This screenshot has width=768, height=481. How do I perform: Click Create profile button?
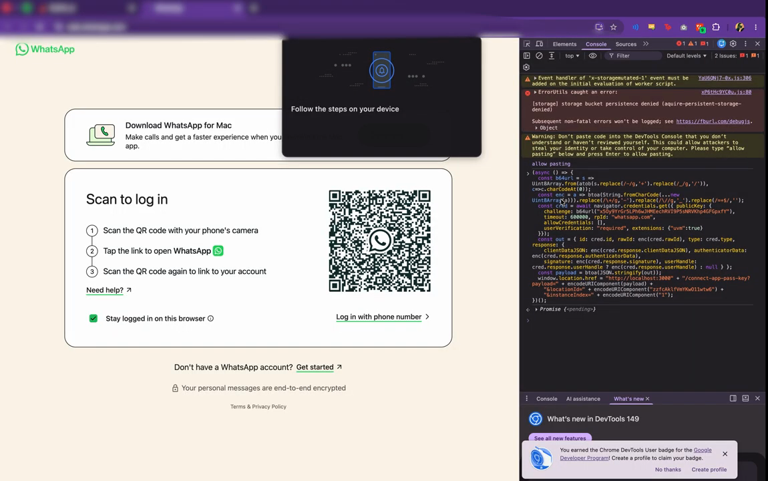coord(709,469)
